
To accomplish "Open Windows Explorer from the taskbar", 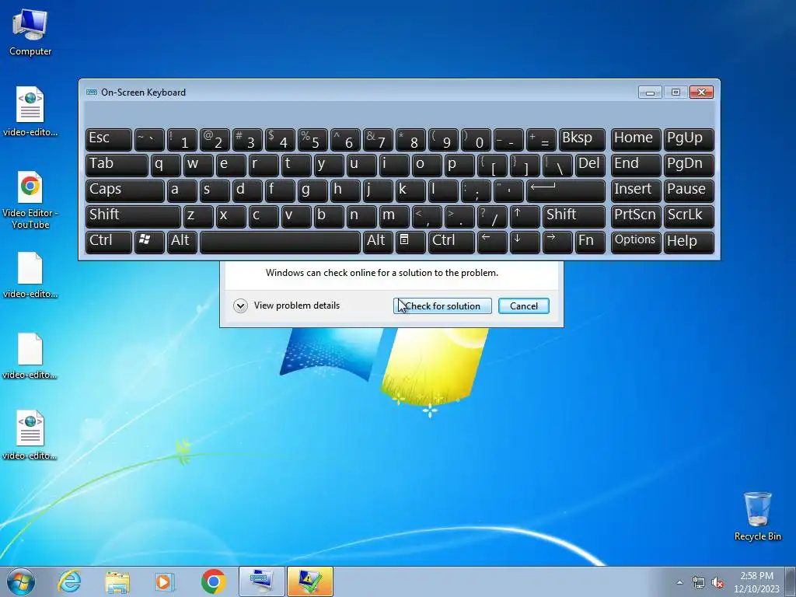I will pos(117,581).
